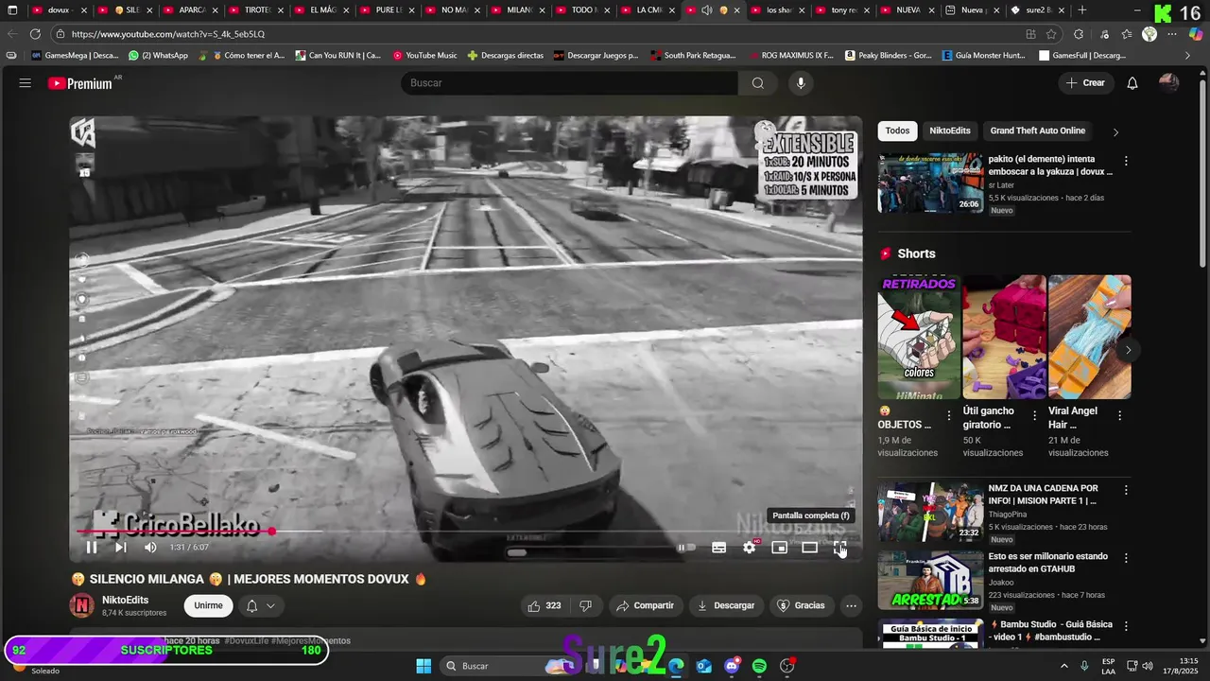Pause the video
The image size is (1210, 681).
(x=92, y=547)
